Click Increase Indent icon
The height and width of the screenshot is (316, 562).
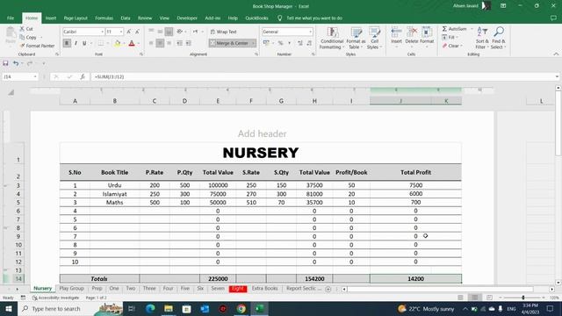click(189, 43)
